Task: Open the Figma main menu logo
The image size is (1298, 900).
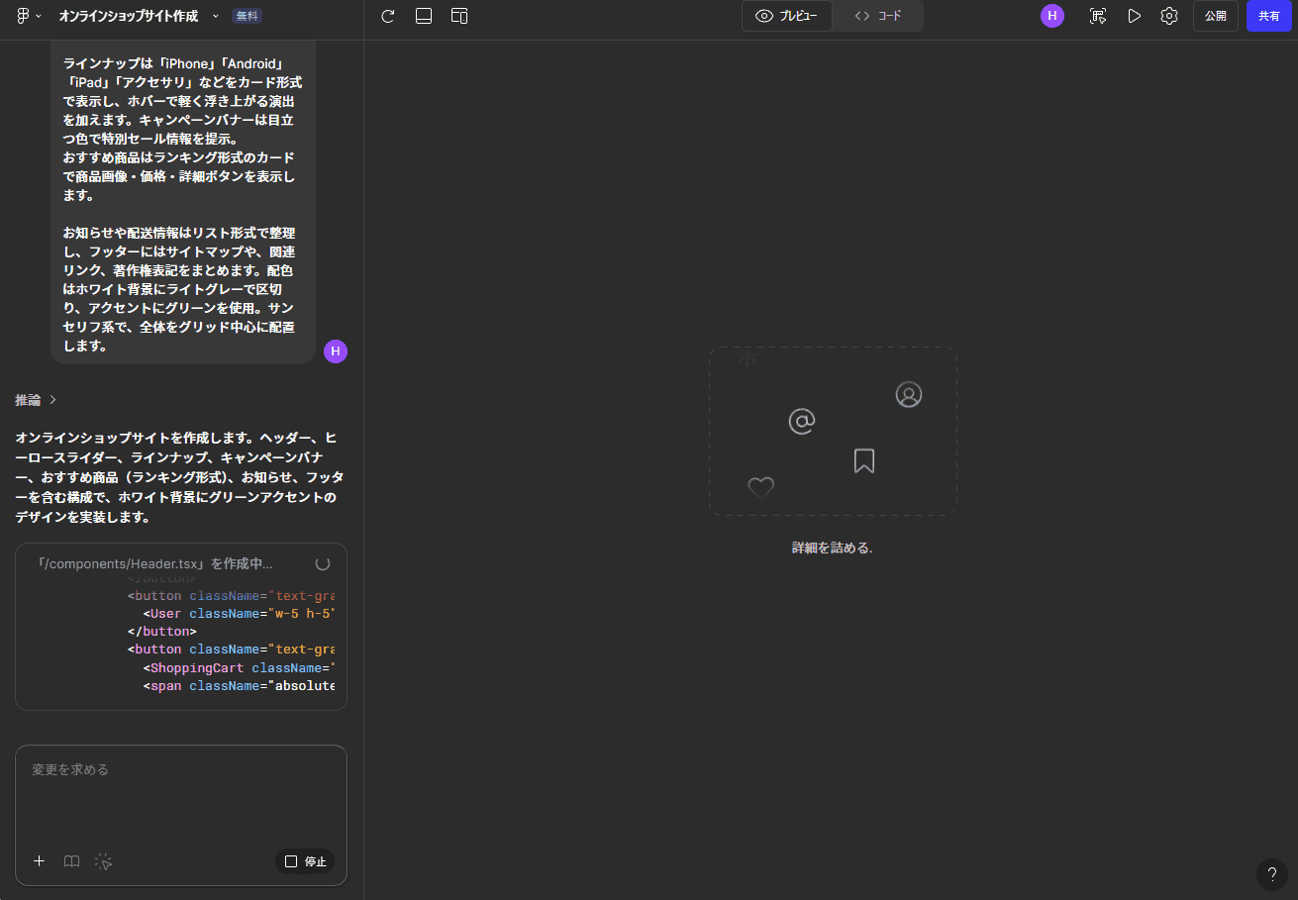Action: point(24,16)
